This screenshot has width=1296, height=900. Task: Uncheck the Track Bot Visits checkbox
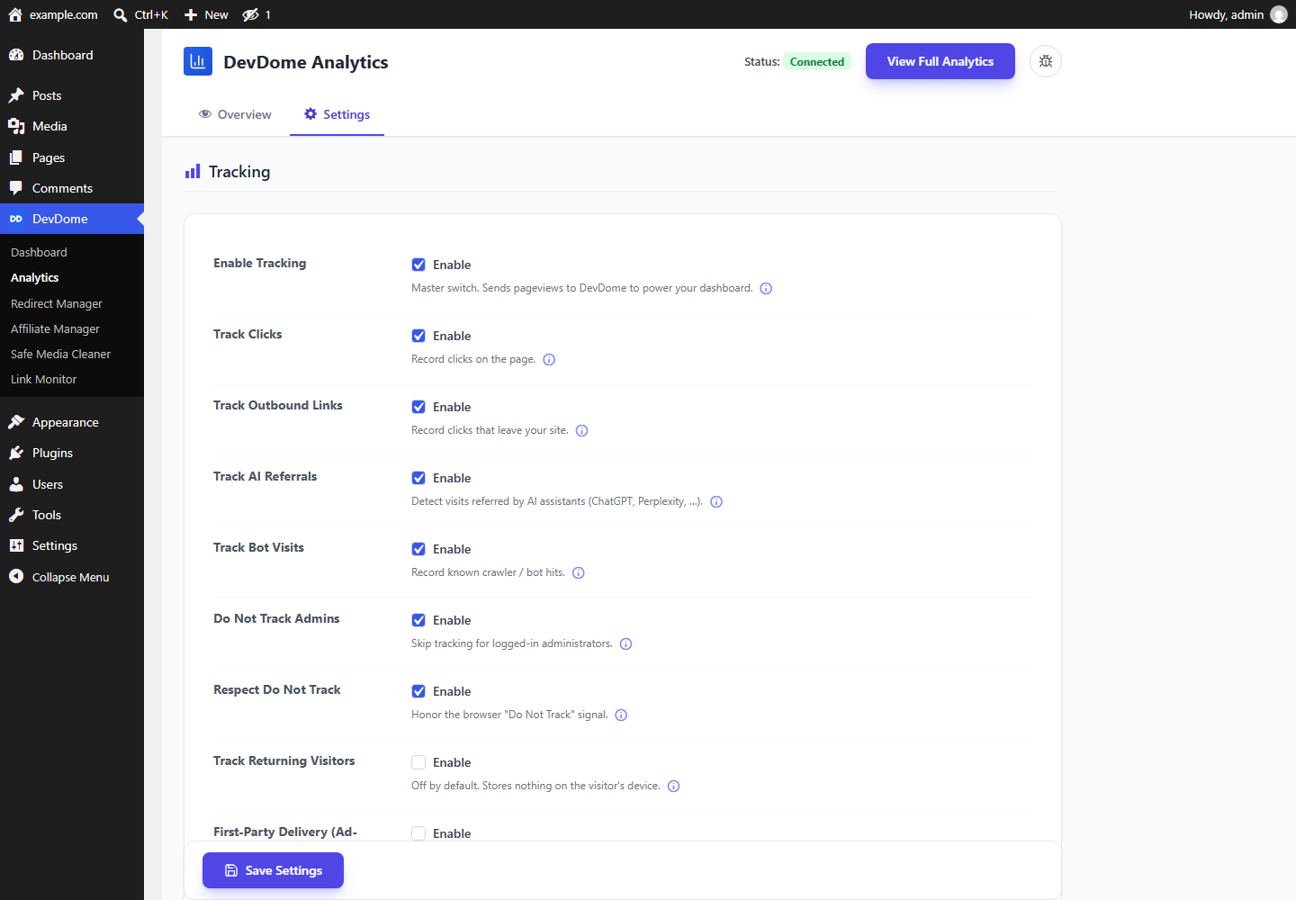(418, 549)
